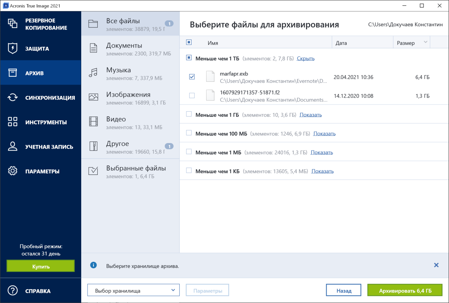Sort by the 'Имя' column header
Screen dimensions: 449x303
click(213, 43)
